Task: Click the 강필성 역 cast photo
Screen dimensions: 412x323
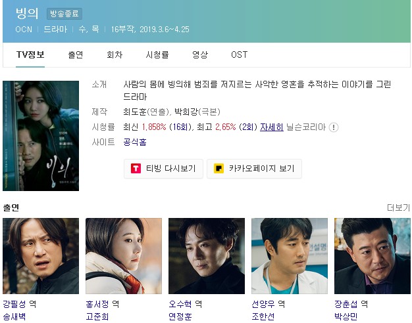Action: point(41,256)
